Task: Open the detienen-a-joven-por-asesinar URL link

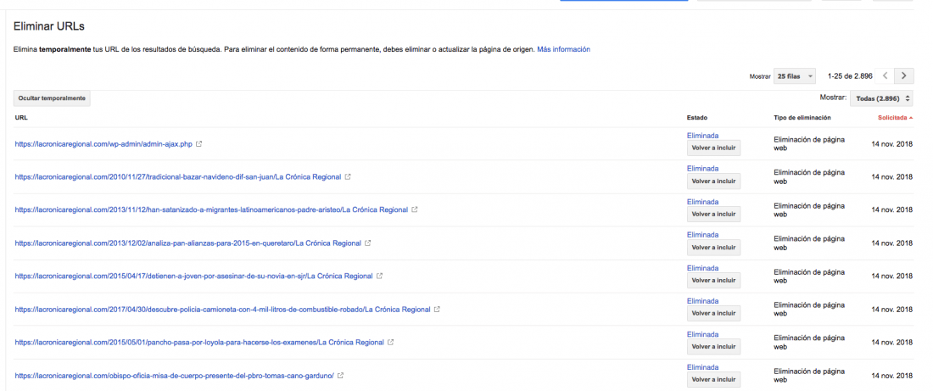Action: (194, 276)
